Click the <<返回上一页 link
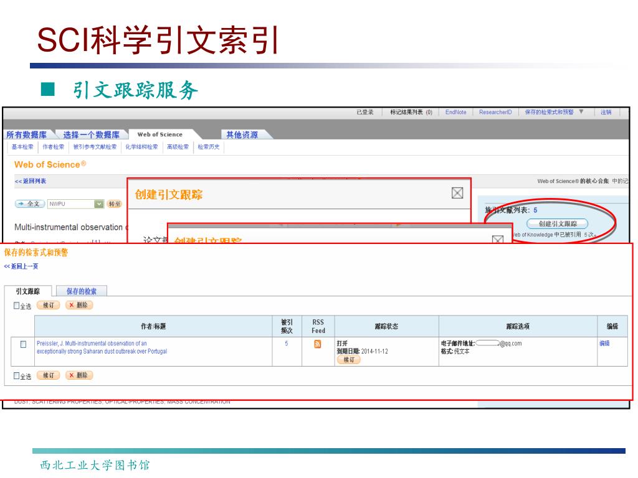 21,266
